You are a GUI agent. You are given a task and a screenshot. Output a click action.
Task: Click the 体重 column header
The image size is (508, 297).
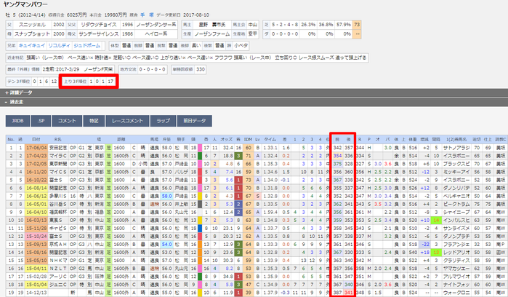pyautogui.click(x=412, y=140)
